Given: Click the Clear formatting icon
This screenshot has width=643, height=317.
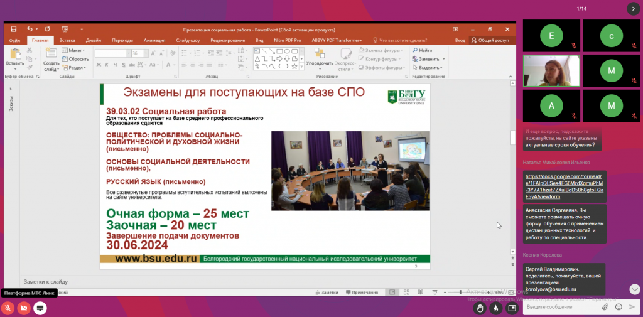Looking at the screenshot, I should [173, 53].
